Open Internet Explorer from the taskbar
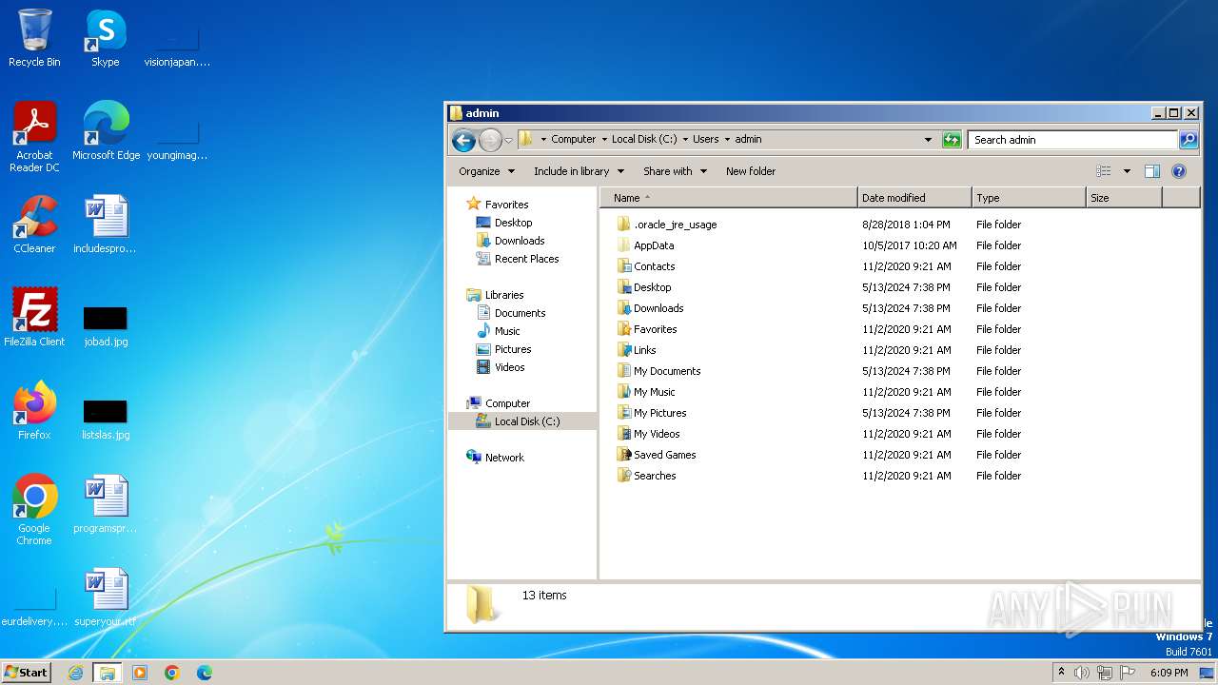1218x685 pixels. [x=76, y=673]
